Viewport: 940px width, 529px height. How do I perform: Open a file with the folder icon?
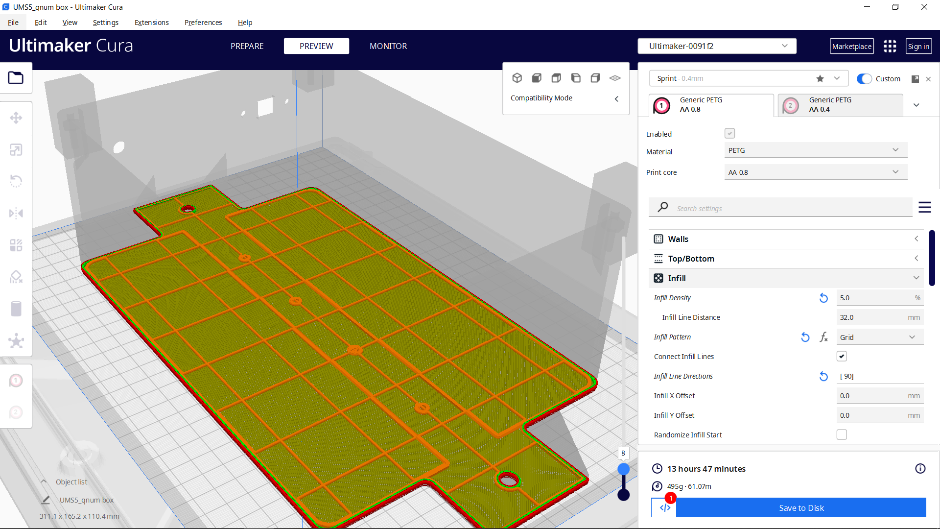click(x=16, y=77)
